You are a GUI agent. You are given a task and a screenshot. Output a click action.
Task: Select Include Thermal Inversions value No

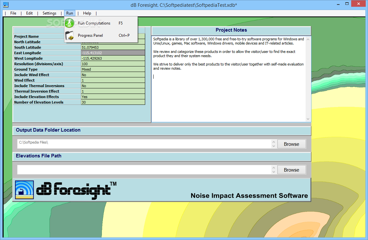click(113, 86)
